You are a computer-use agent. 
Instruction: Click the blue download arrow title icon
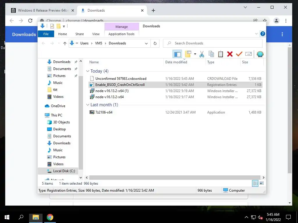(x=42, y=26)
